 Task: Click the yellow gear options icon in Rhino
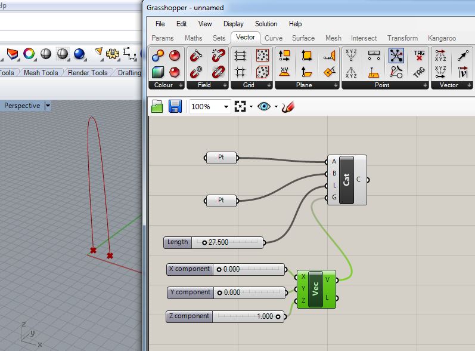112,54
